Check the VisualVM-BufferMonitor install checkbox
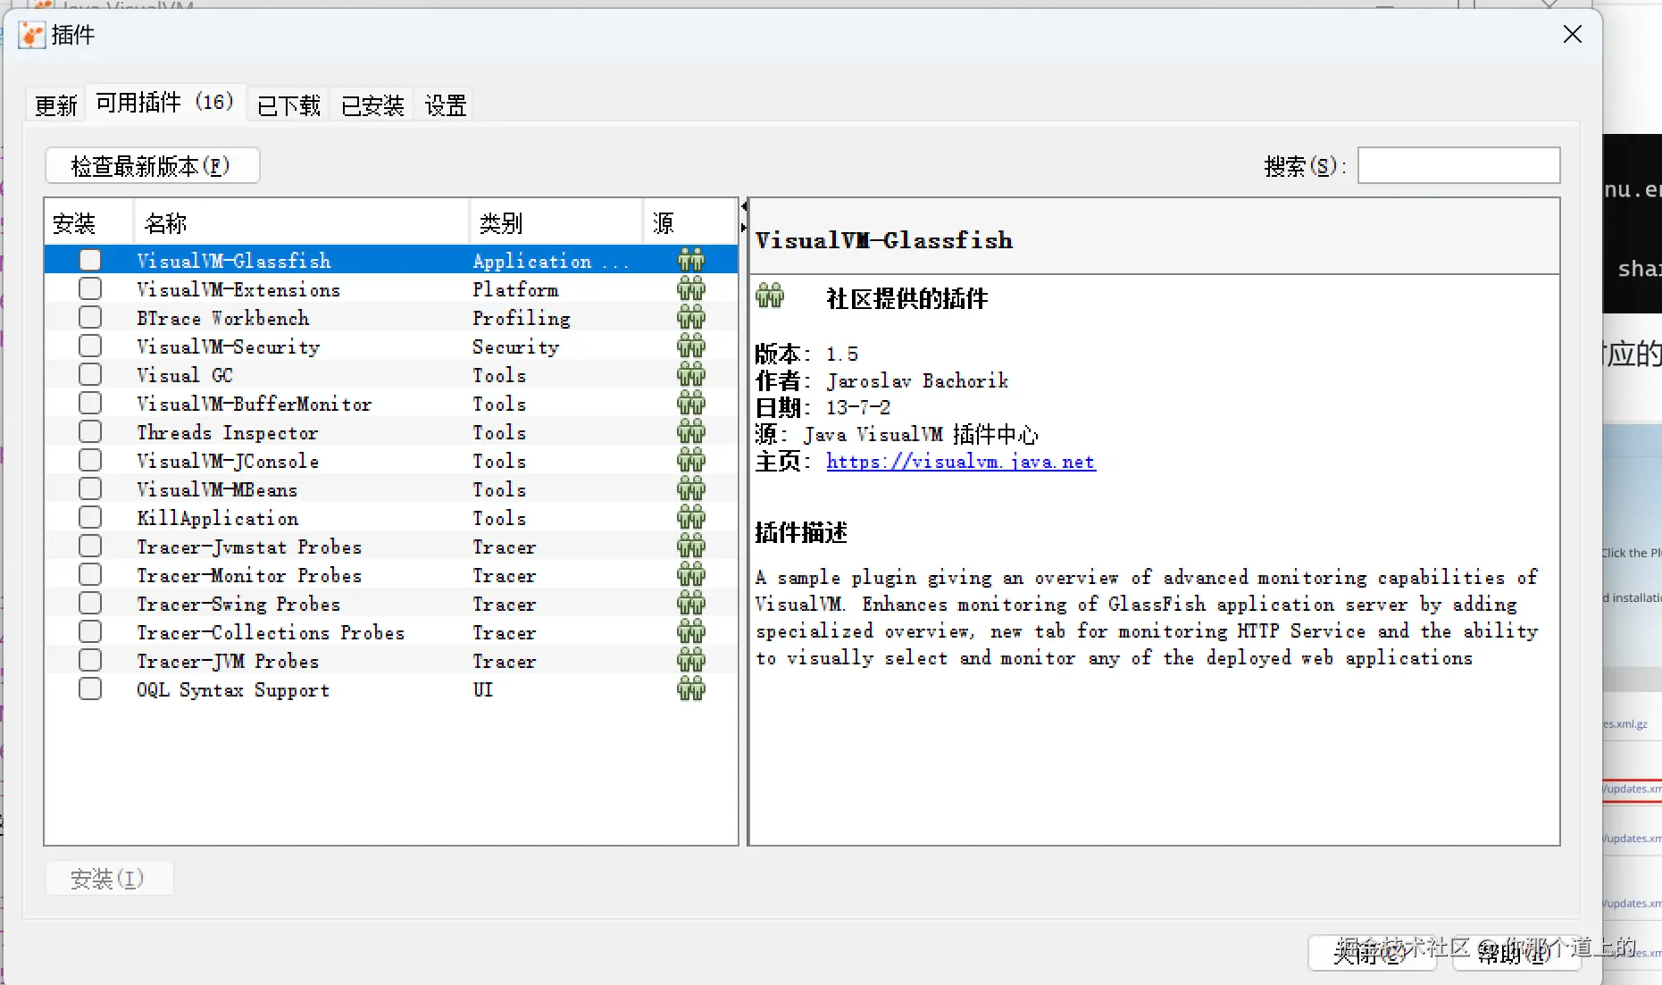Image resolution: width=1662 pixels, height=985 pixels. pyautogui.click(x=90, y=403)
